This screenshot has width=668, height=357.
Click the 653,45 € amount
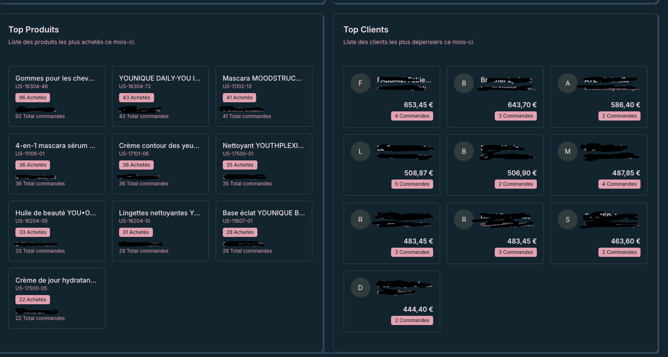point(419,105)
